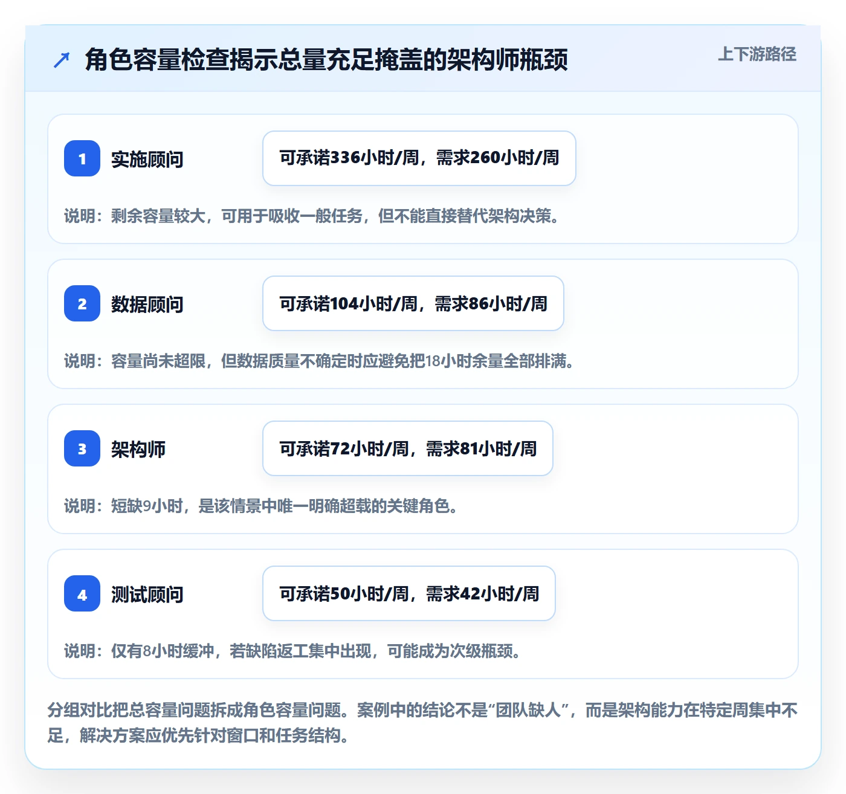Click the note starting 说明：仅有8小时缓冲

(293, 651)
